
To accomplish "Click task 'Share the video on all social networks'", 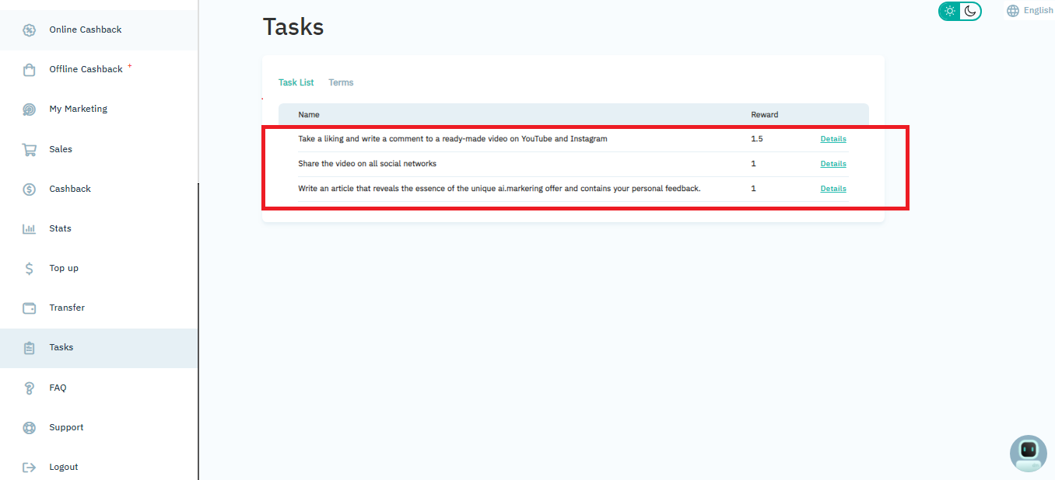I will (367, 164).
